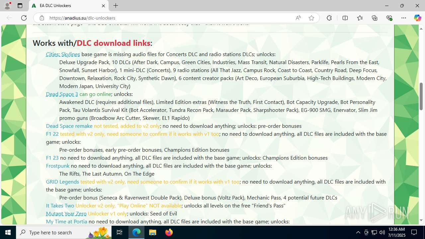
Task: Open the Dead Space remake link
Action: tap(69, 126)
